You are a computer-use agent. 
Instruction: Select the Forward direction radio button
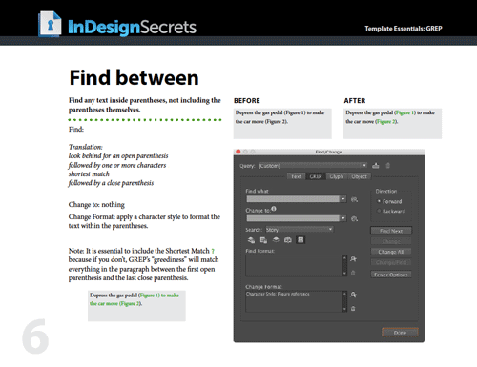(379, 201)
